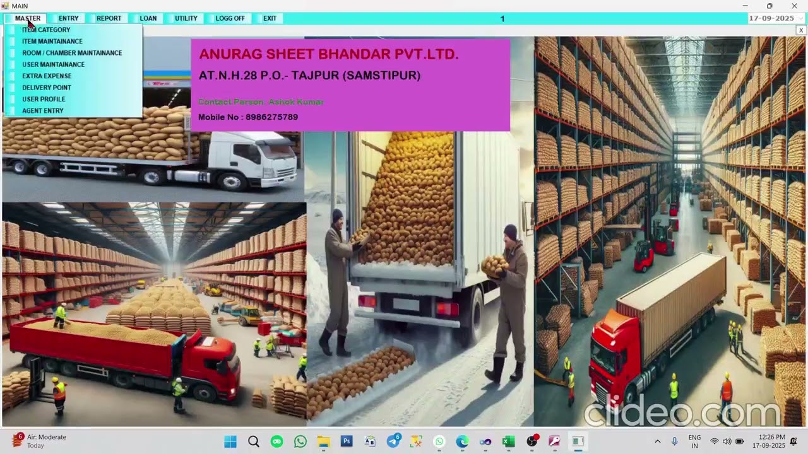Open the volume speaker tray icon

coord(727,441)
